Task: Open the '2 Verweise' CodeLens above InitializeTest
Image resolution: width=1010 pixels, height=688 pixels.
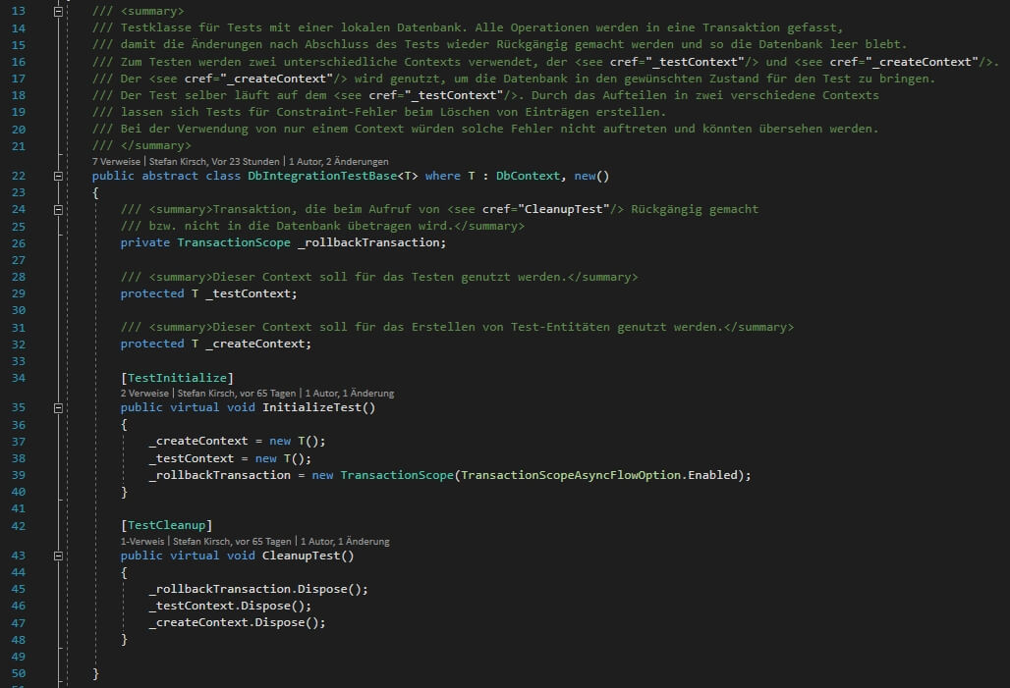Action: pos(144,394)
